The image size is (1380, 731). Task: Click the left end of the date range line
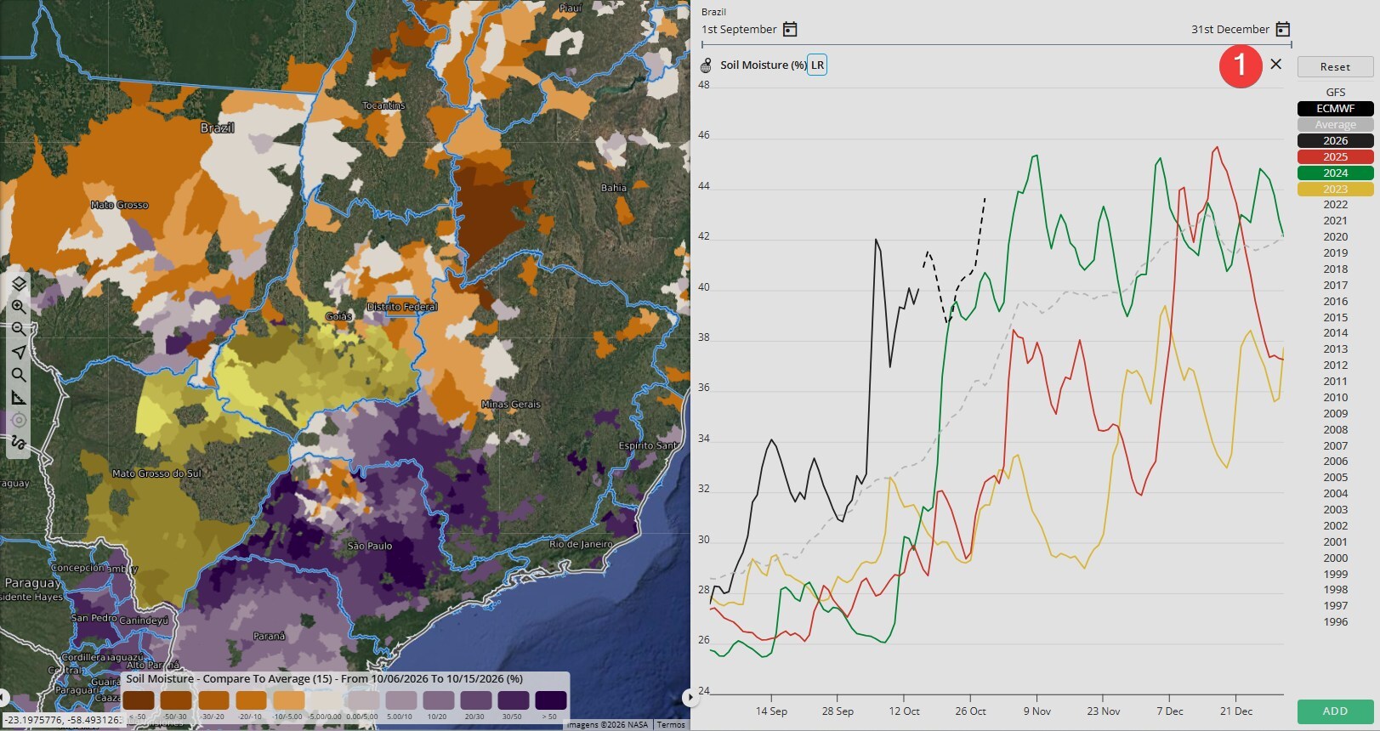pos(702,44)
